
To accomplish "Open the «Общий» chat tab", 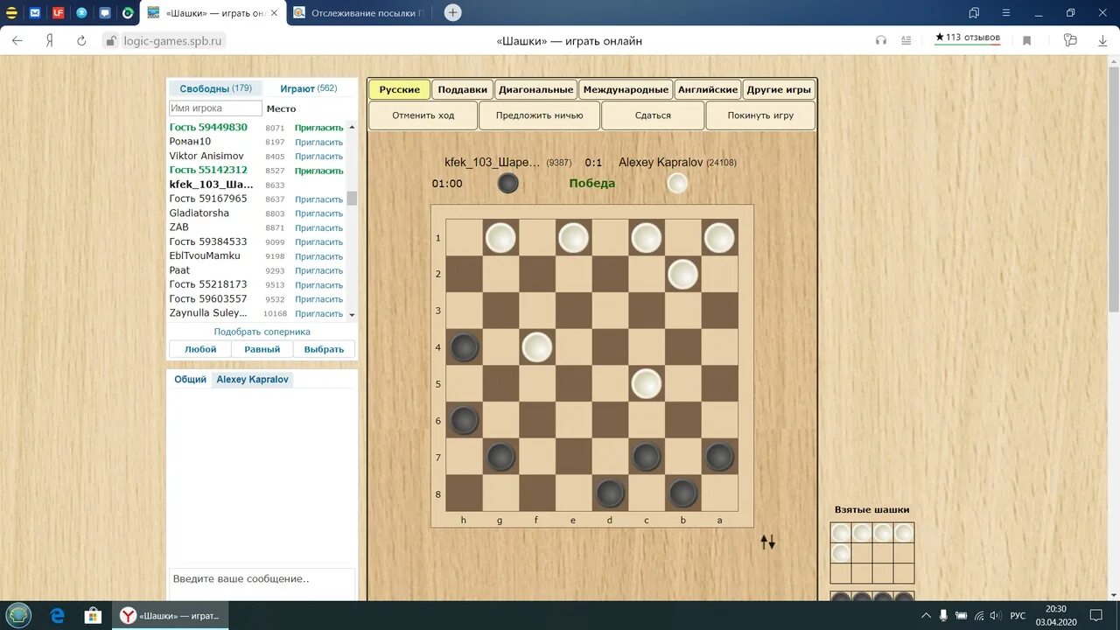I will click(190, 379).
